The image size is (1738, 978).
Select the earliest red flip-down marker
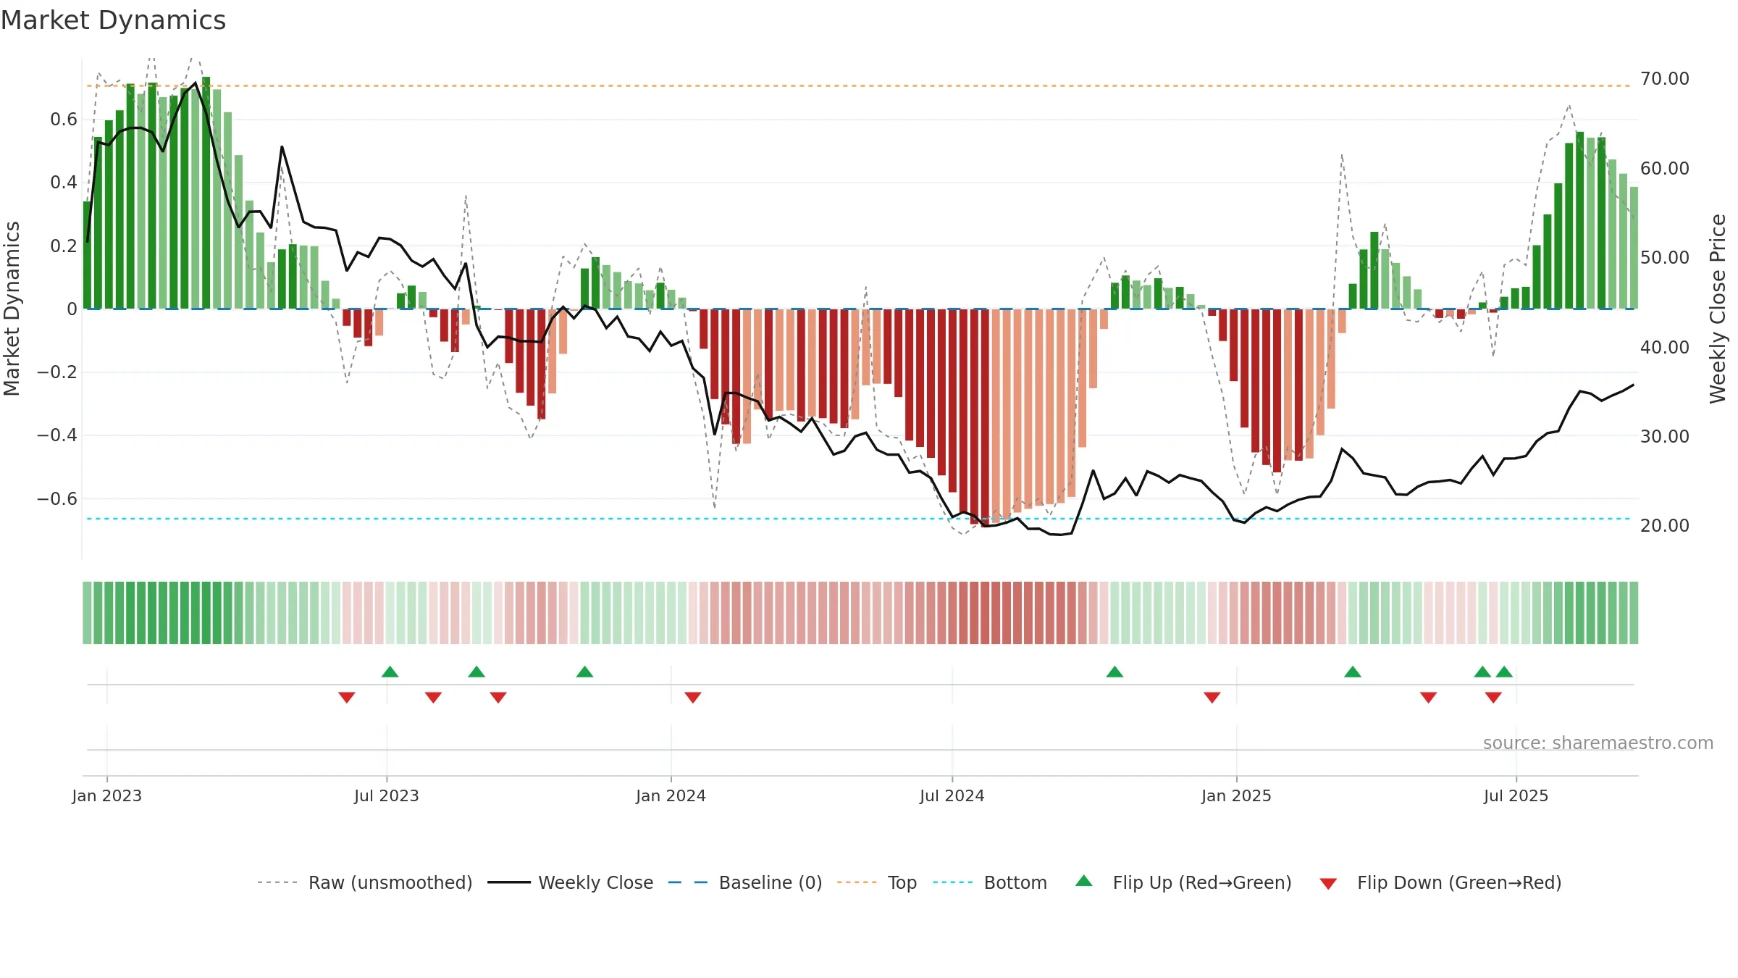click(x=347, y=698)
